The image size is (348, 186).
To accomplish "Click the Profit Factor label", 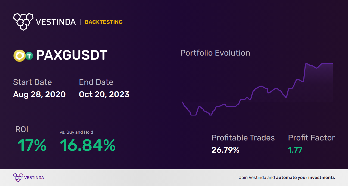I will pyautogui.click(x=311, y=138).
